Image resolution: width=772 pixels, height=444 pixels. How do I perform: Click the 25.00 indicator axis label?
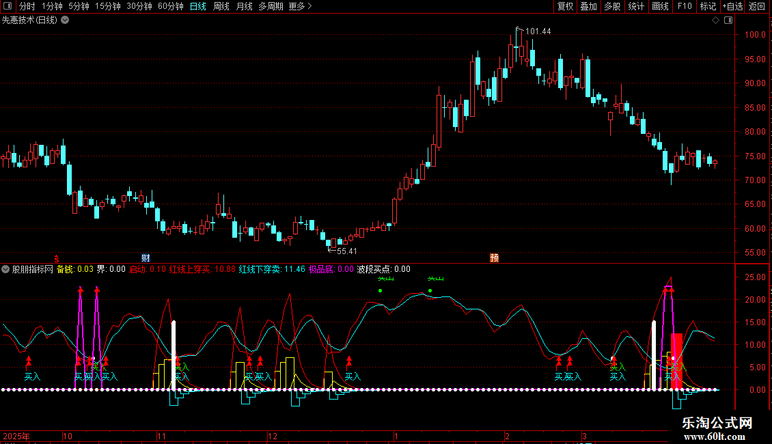(755, 277)
